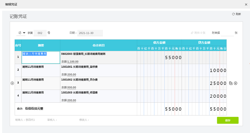Click the 附单据 count input field

pyautogui.click(x=227, y=33)
